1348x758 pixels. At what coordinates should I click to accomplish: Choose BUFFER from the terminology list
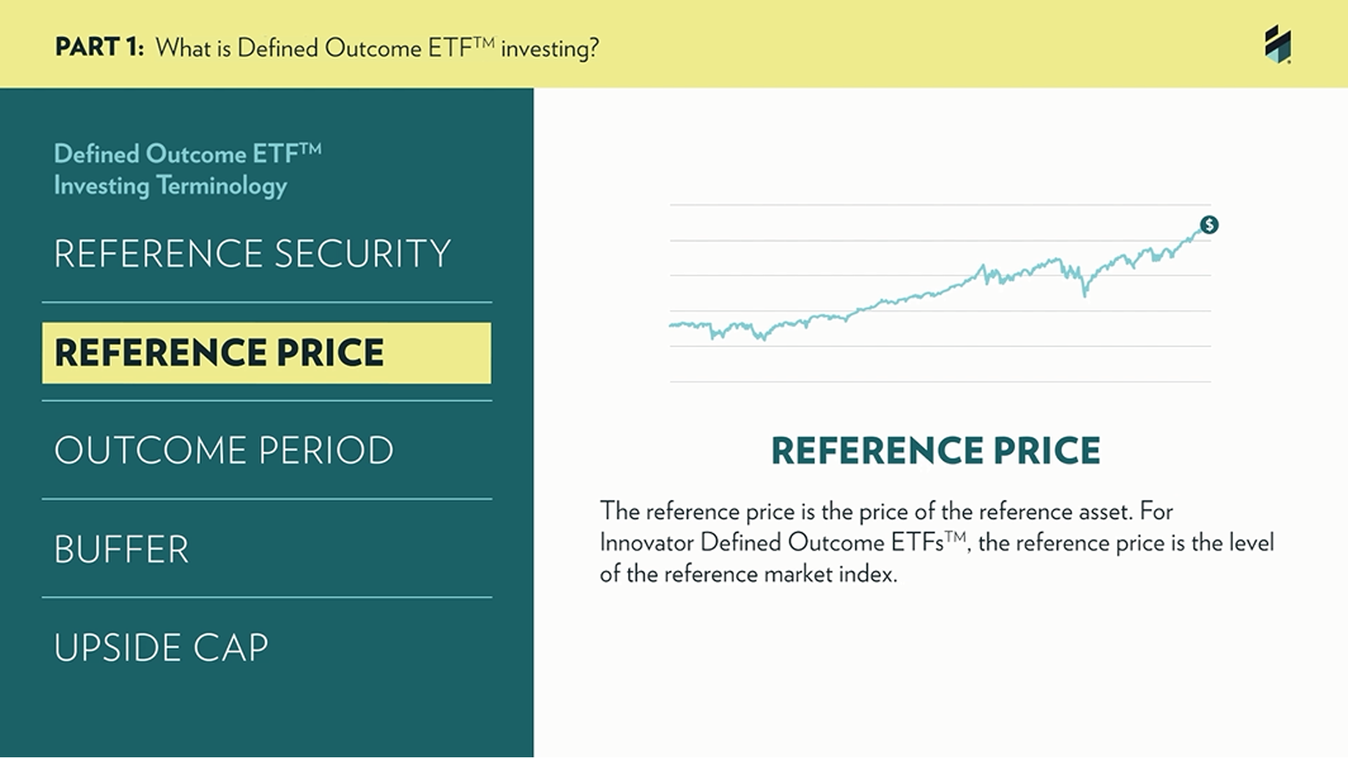pos(121,550)
